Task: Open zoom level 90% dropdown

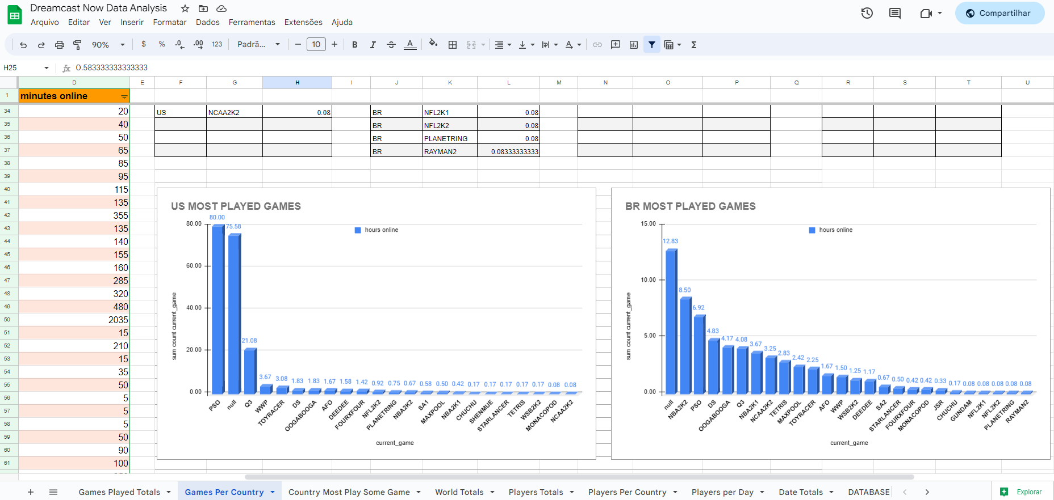Action: click(108, 45)
